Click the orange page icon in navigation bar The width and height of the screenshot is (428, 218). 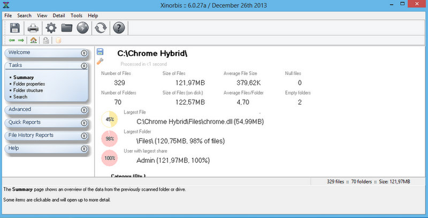tap(58, 40)
